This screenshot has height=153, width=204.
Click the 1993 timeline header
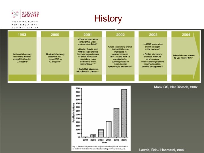(x=22, y=35)
